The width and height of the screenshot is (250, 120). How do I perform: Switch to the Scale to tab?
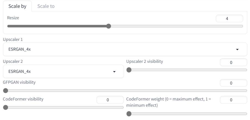[x=46, y=6]
